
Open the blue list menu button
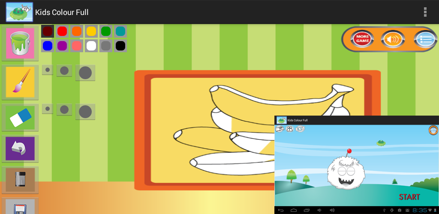tap(425, 39)
